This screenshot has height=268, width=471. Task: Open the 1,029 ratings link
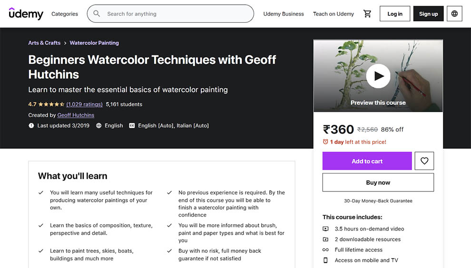pyautogui.click(x=84, y=104)
